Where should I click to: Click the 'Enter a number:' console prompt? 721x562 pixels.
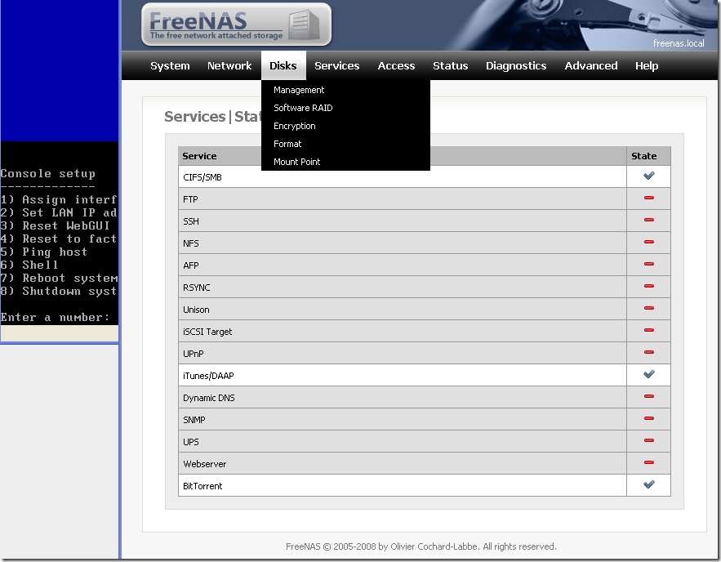pos(56,317)
